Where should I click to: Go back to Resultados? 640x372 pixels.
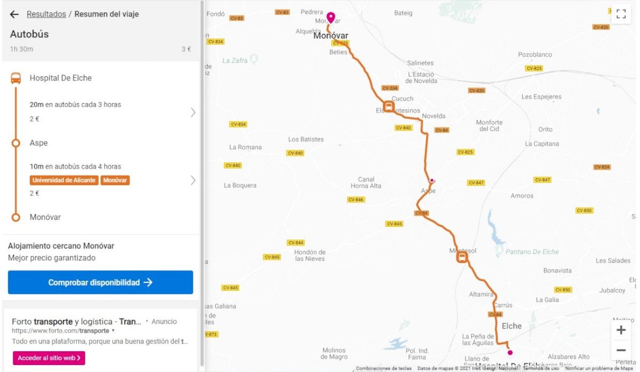pos(46,14)
